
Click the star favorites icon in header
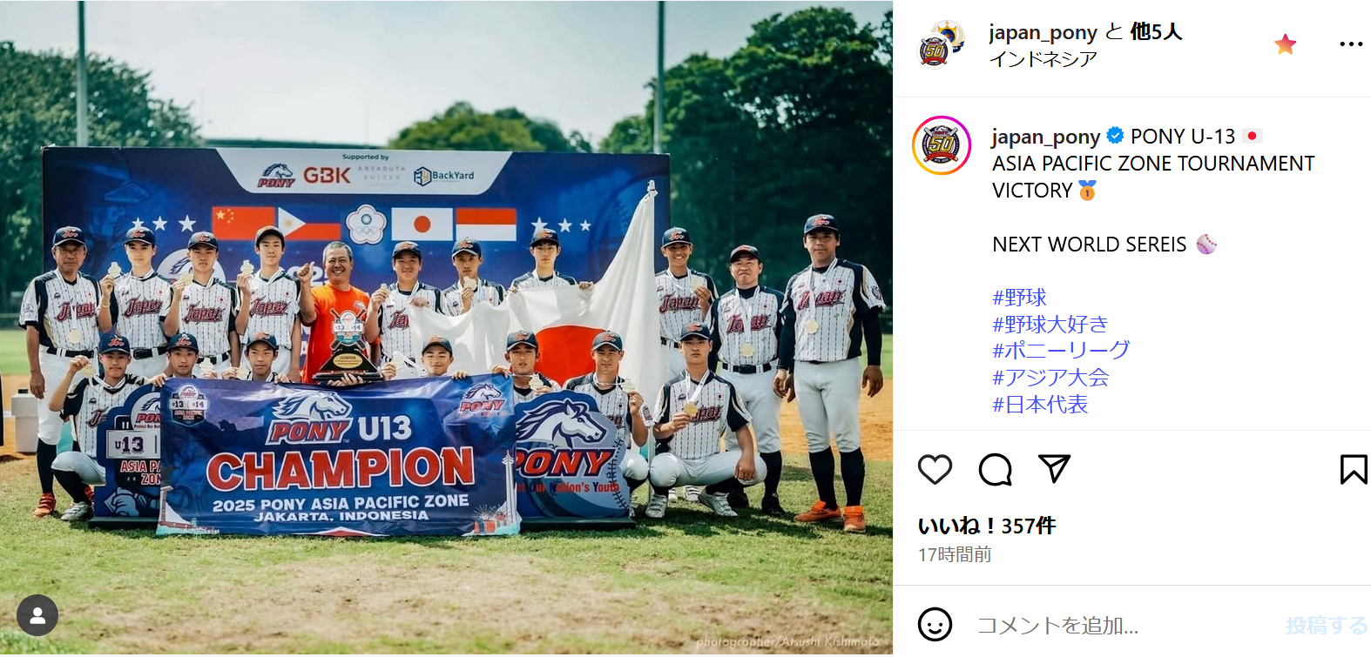tap(1285, 44)
